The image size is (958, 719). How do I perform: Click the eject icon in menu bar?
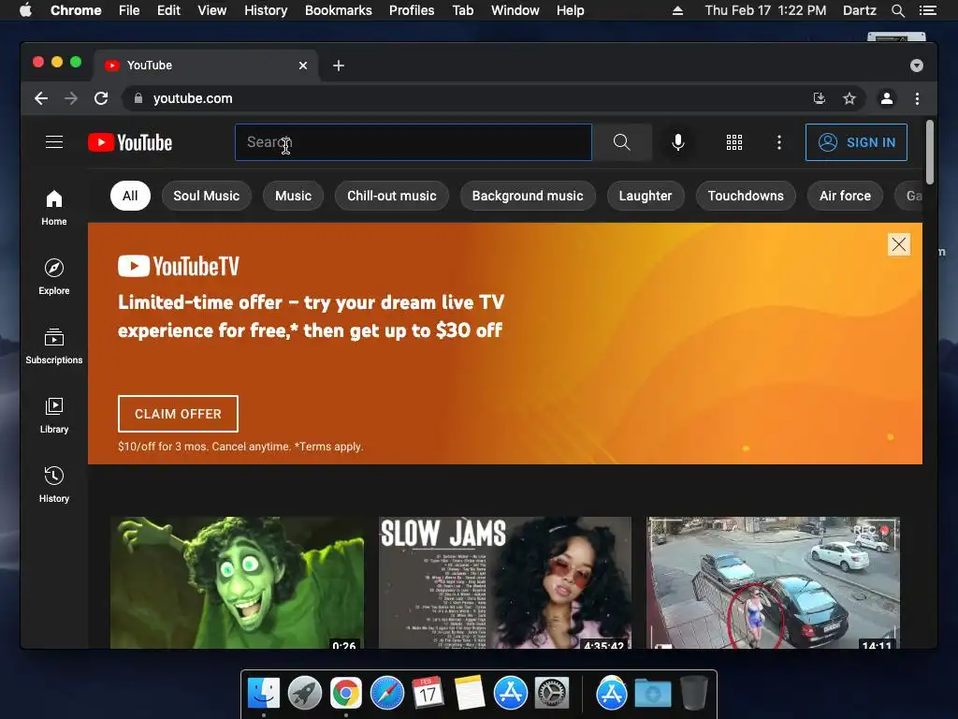tap(677, 10)
